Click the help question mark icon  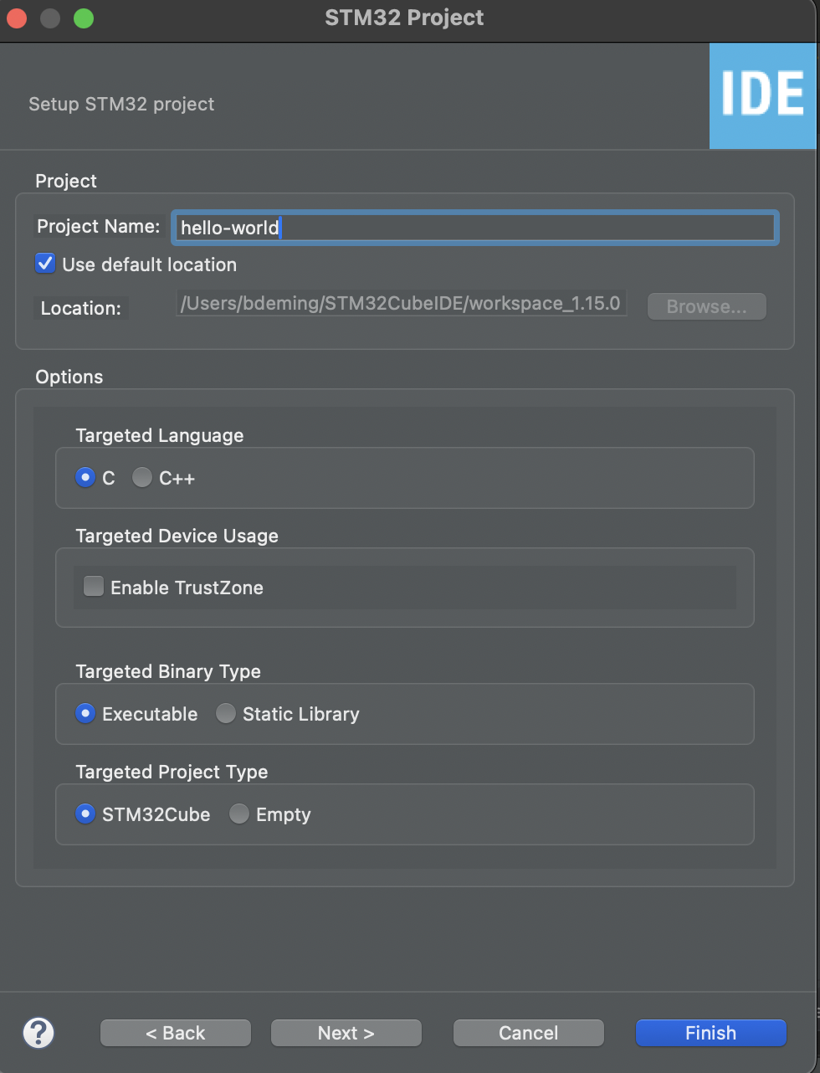(38, 1032)
